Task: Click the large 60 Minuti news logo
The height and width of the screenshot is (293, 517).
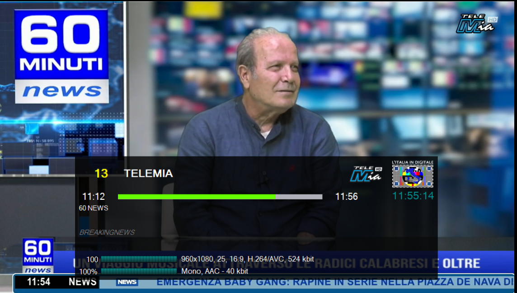Action: click(x=61, y=56)
